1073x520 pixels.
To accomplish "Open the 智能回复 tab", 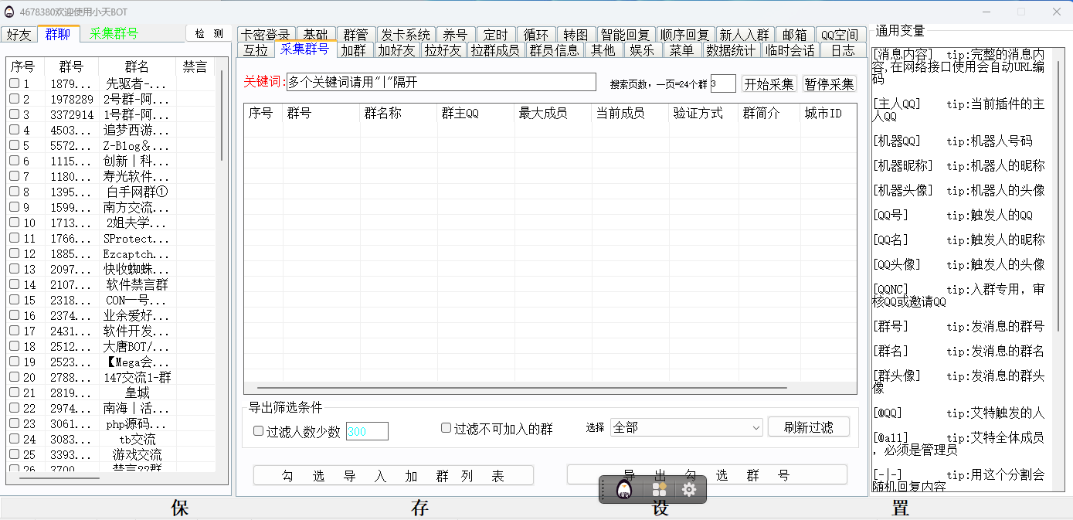I will tap(626, 35).
